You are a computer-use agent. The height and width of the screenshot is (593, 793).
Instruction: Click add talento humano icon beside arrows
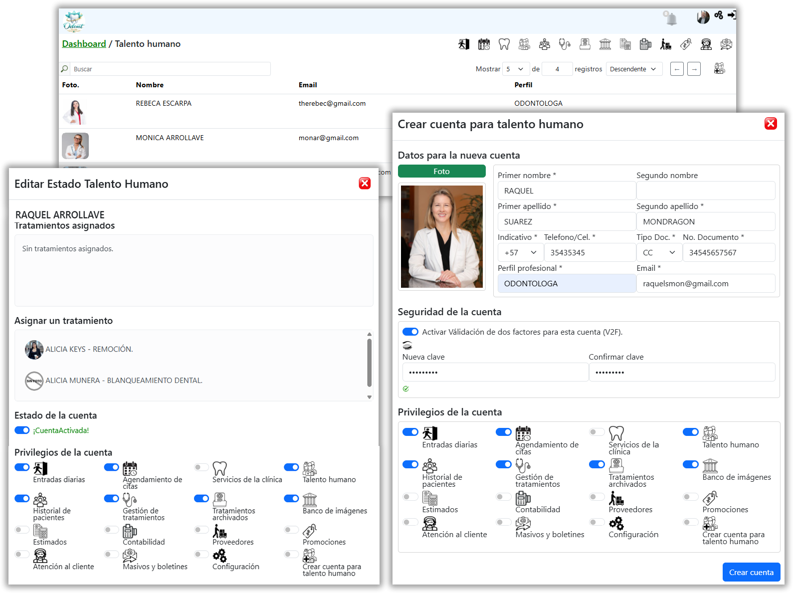click(719, 69)
